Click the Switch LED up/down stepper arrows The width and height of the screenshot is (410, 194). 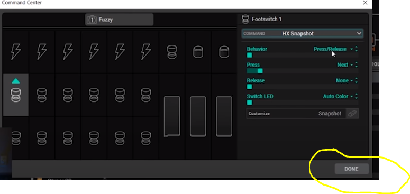(x=357, y=97)
